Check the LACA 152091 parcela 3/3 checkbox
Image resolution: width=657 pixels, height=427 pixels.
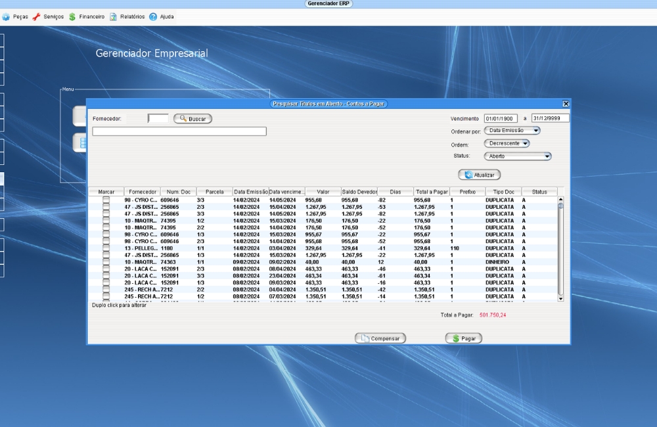click(x=106, y=276)
